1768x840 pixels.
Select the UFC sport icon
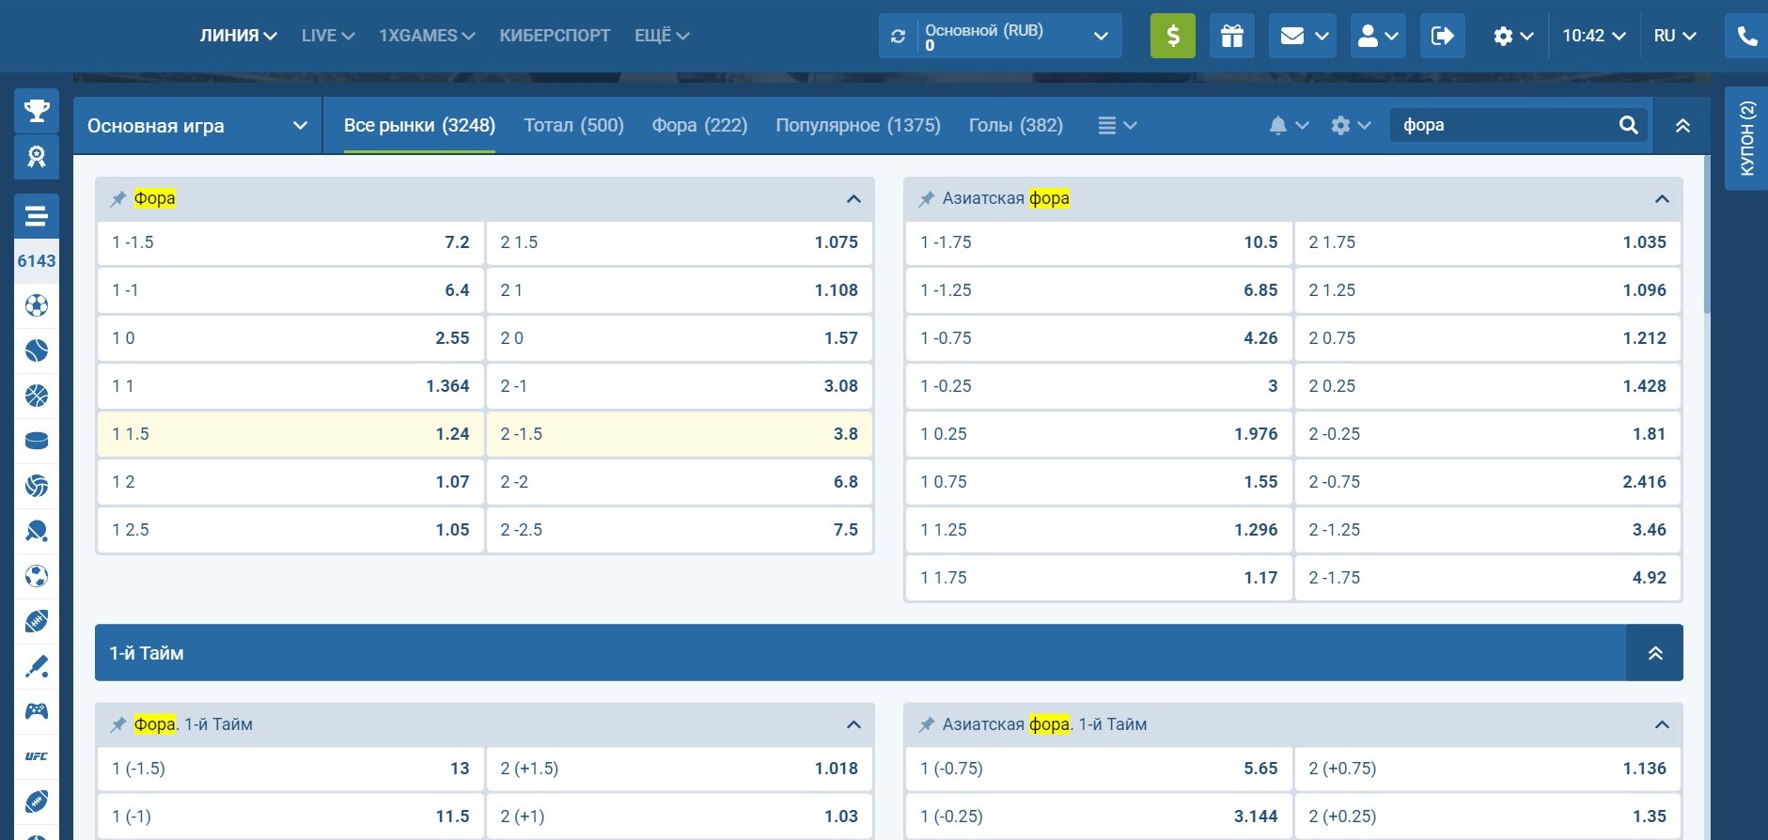[37, 756]
